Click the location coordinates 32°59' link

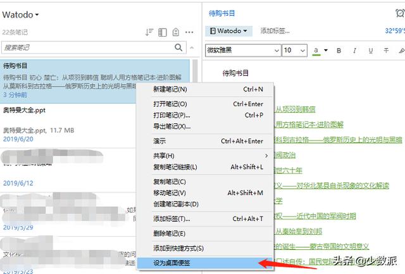(x=395, y=31)
